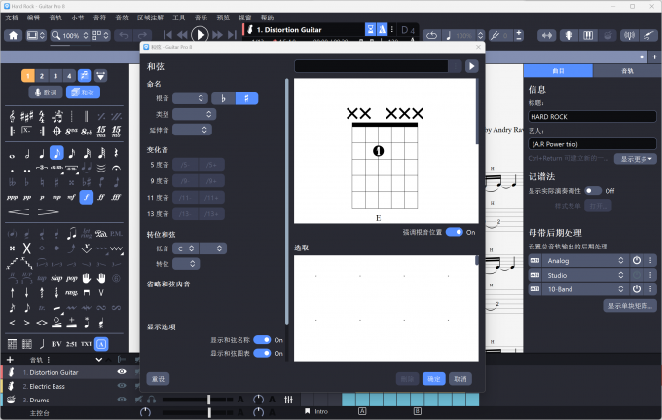Viewport: 662px width, 420px height.
Task: Hide the Distortion Guitar track with the eye icon
Action: (x=122, y=371)
